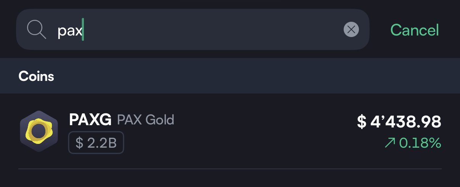Clear the search text with the X icon
Image resolution: width=460 pixels, height=187 pixels.
pos(351,29)
